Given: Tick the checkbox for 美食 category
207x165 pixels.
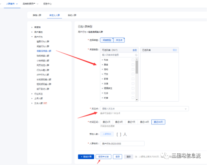Looking at the screenshot, I should [133, 64].
